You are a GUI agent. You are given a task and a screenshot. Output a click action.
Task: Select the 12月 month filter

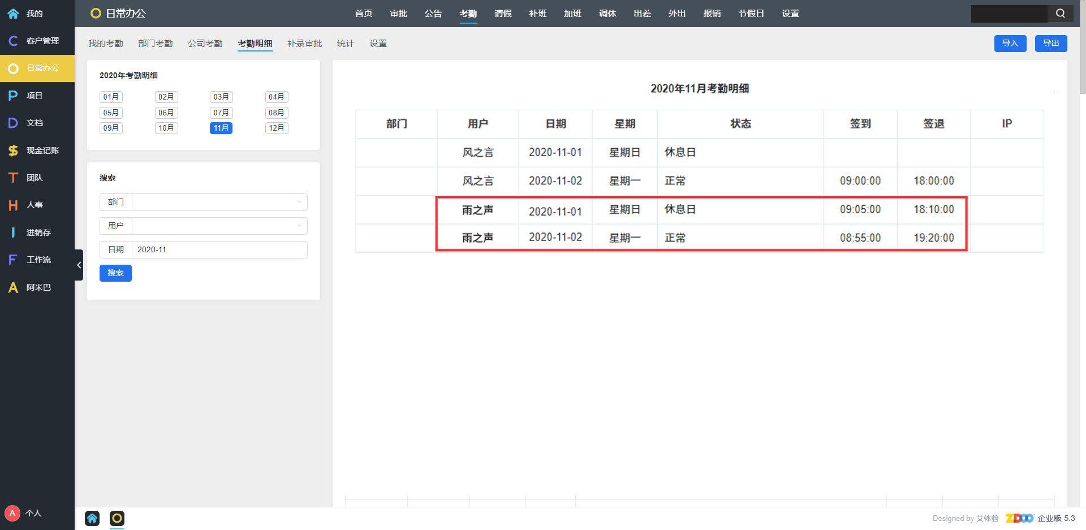coord(276,128)
